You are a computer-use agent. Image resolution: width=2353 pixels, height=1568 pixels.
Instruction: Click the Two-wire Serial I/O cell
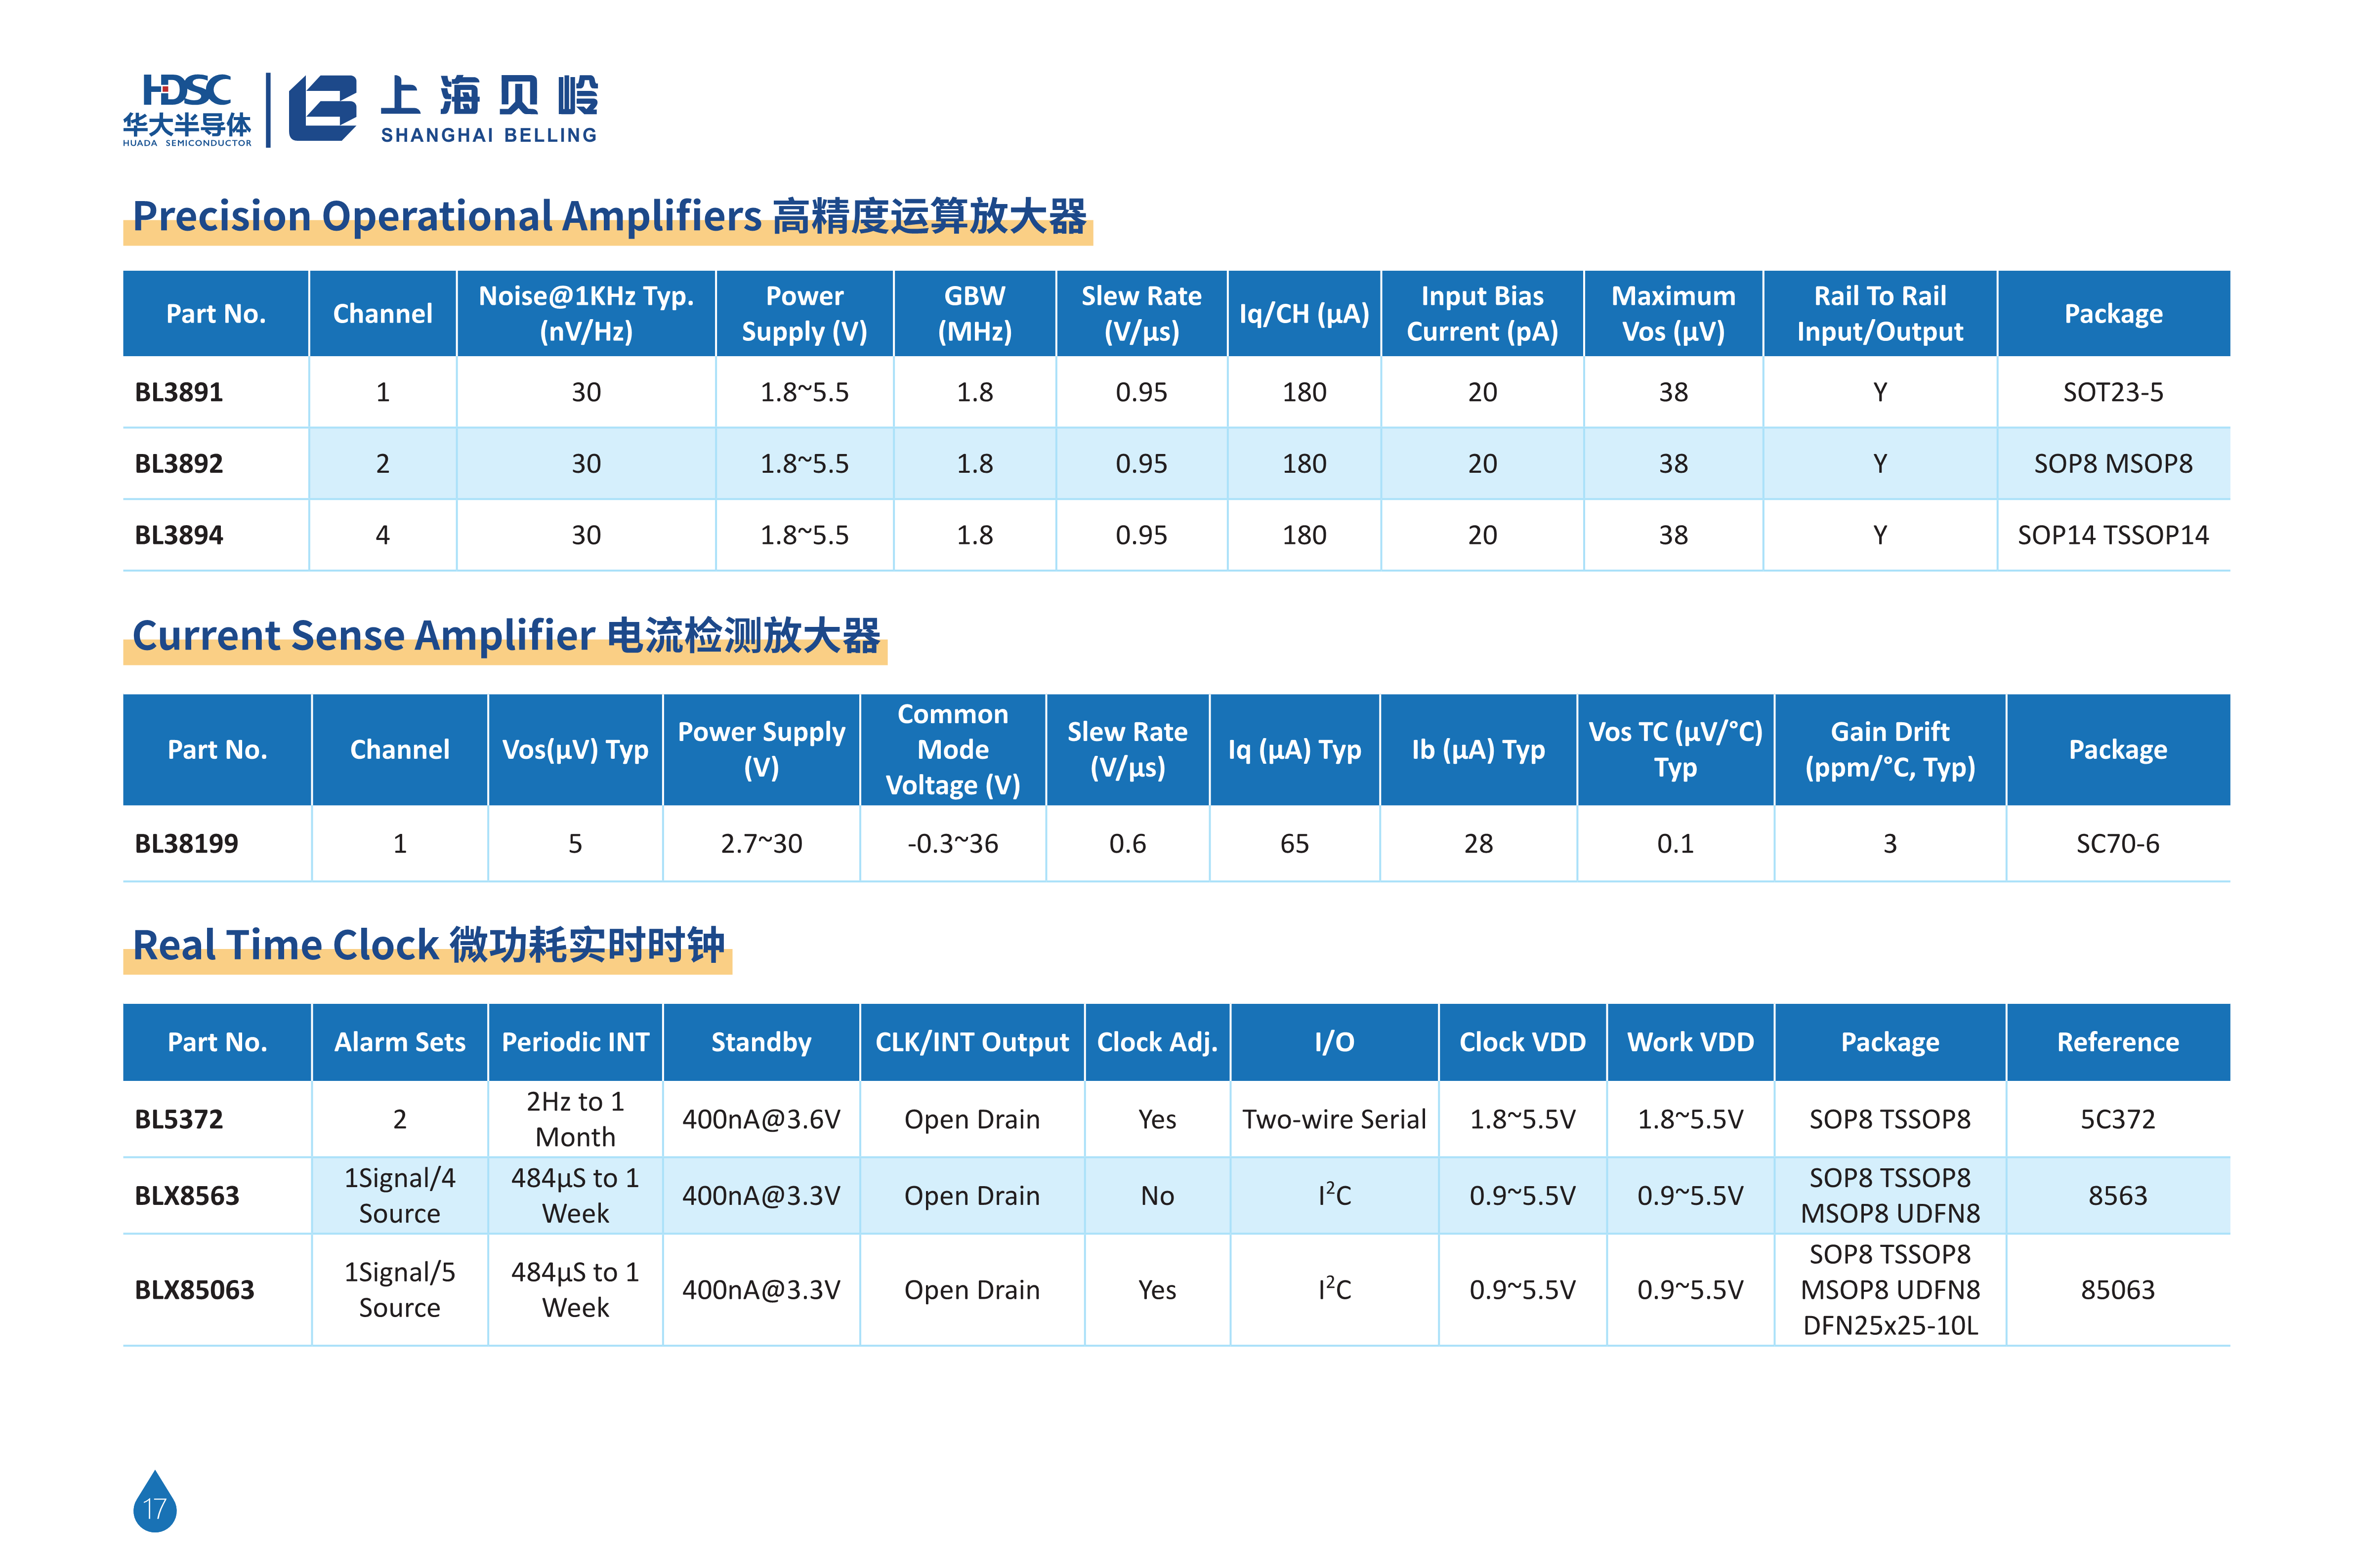click(1334, 1119)
